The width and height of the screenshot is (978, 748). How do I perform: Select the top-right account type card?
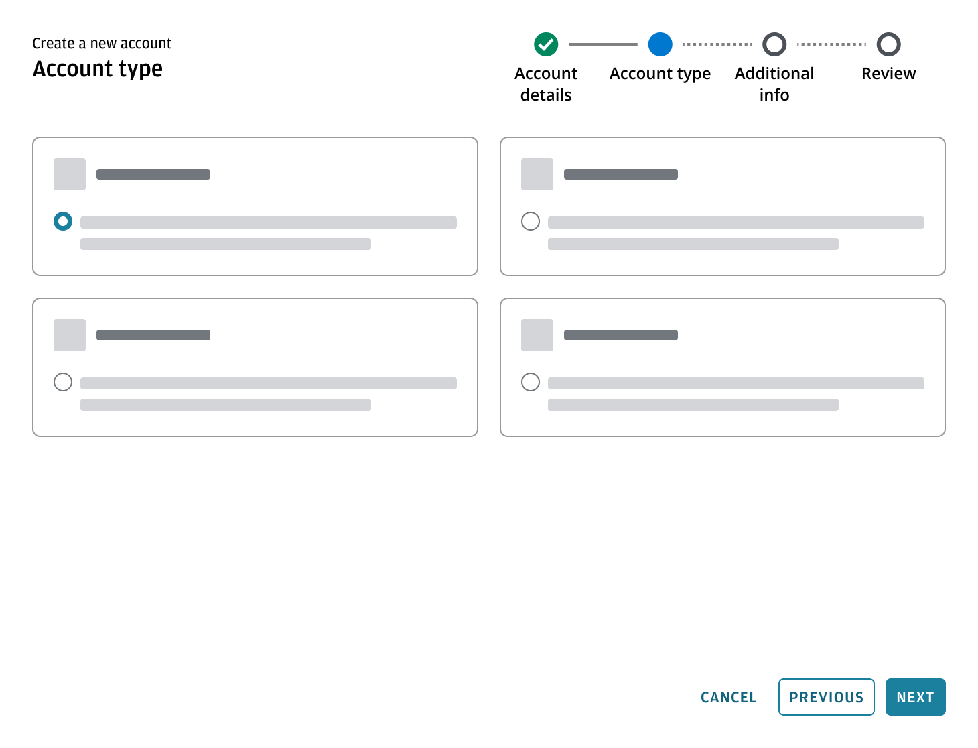722,206
